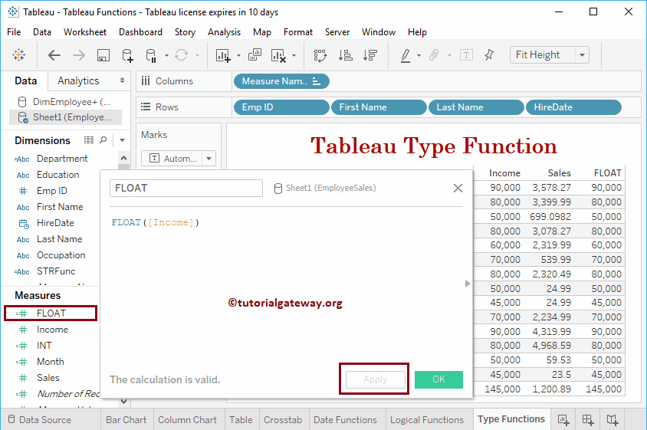This screenshot has width=647, height=430.
Task: Click the OK button
Action: click(438, 379)
